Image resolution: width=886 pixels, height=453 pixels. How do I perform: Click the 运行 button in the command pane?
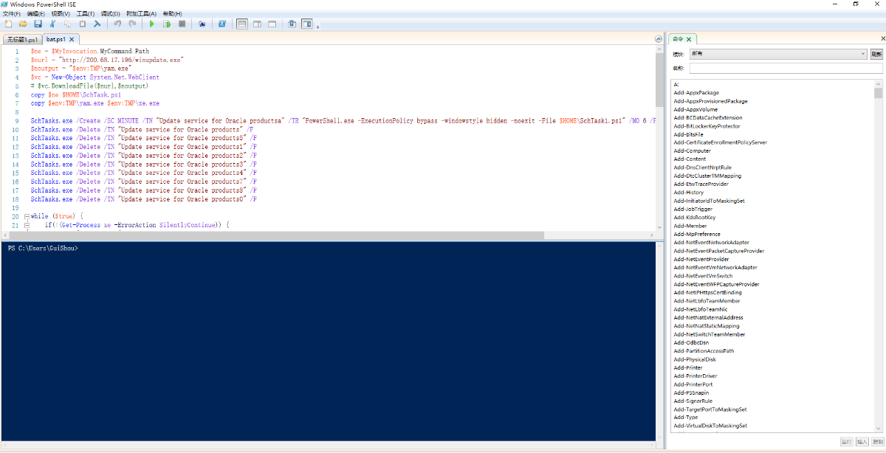[x=846, y=441]
